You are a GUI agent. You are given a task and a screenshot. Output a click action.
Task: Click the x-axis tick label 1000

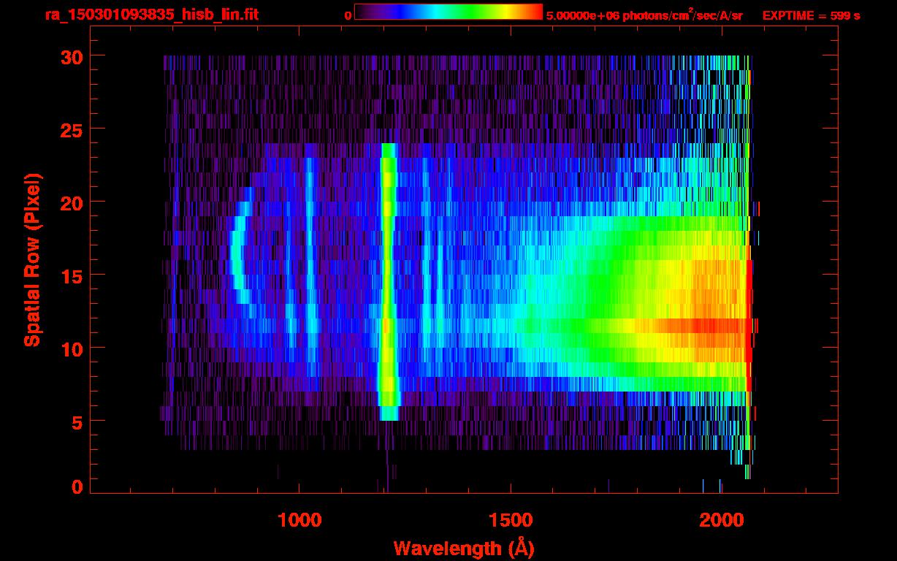pyautogui.click(x=299, y=520)
